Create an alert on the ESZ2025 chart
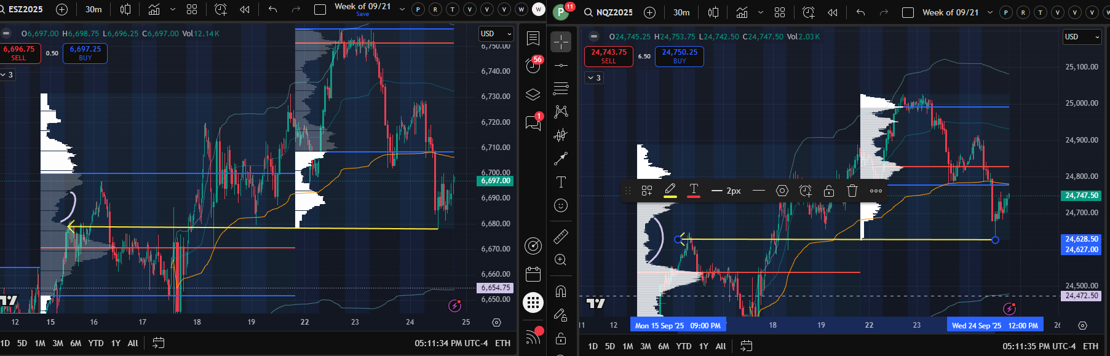Viewport: 1110px width, 356px height. coord(220,9)
